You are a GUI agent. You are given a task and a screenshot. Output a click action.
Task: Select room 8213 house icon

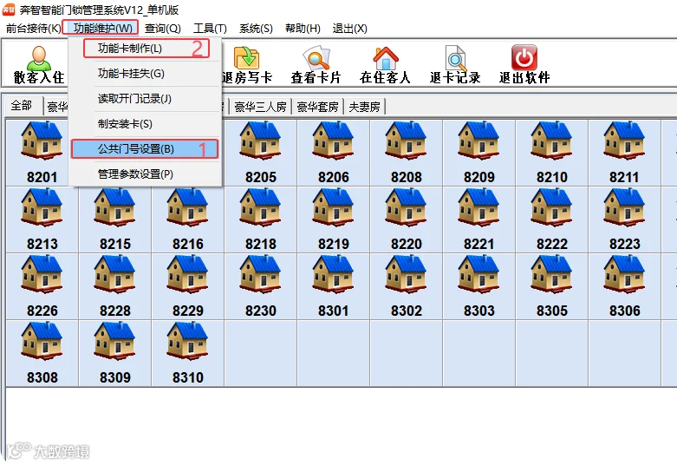[x=42, y=207]
